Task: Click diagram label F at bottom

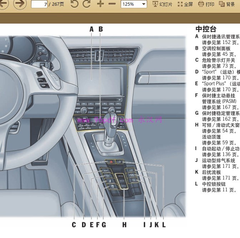Action: click(x=97, y=225)
